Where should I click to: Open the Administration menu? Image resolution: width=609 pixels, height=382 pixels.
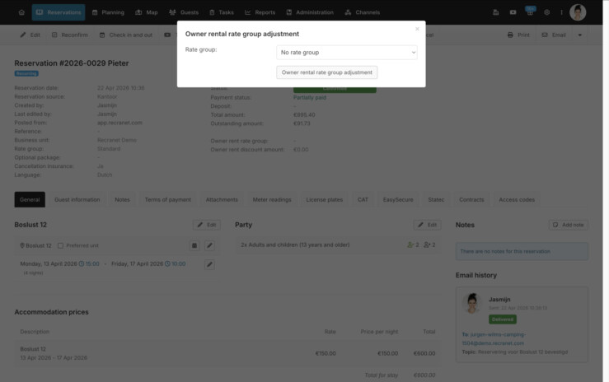[310, 12]
